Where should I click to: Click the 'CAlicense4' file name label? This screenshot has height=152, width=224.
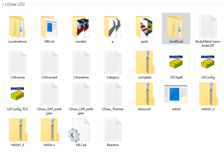49,77
